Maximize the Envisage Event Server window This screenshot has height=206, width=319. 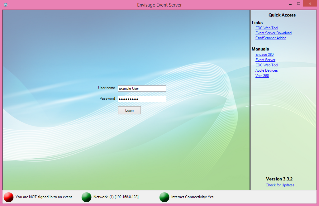[299, 4]
